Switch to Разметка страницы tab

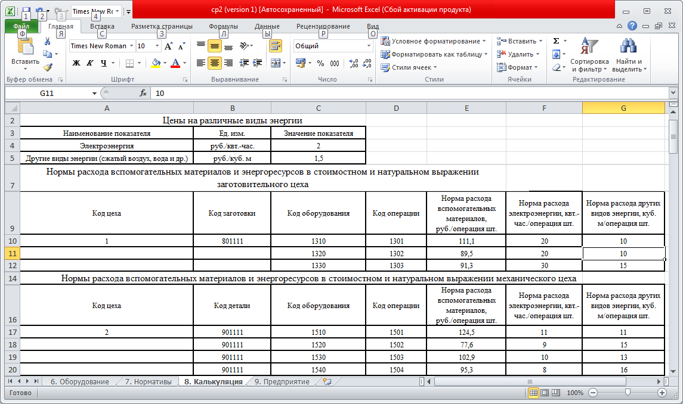(x=162, y=26)
